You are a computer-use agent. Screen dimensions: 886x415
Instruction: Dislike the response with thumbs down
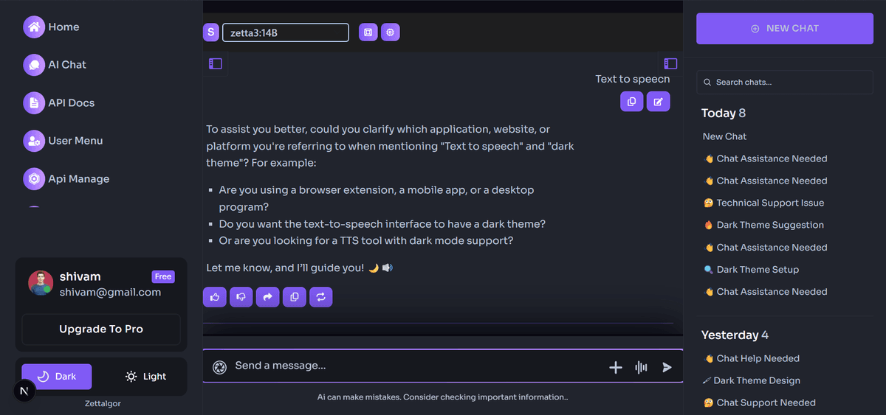point(241,297)
